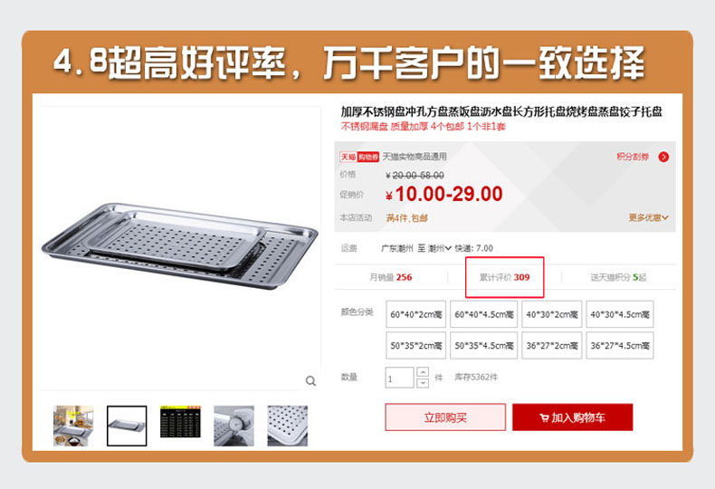Open the 月销量 256 tab
This screenshot has height=489, width=715.
point(391,277)
